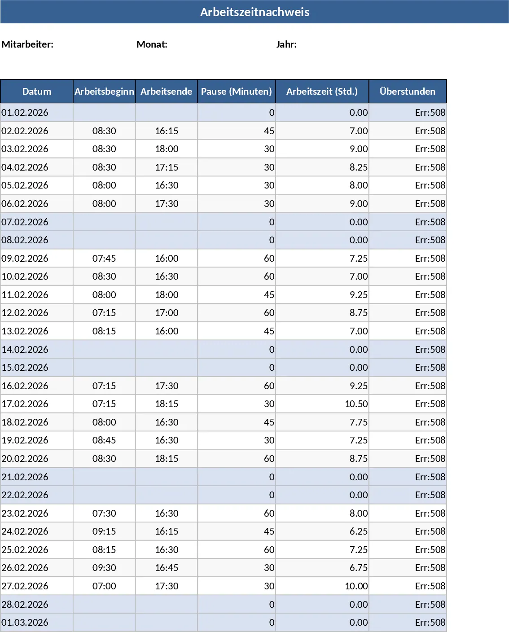This screenshot has width=509, height=632.
Task: Select the date cell 15.02.2026
Action: [x=37, y=367]
